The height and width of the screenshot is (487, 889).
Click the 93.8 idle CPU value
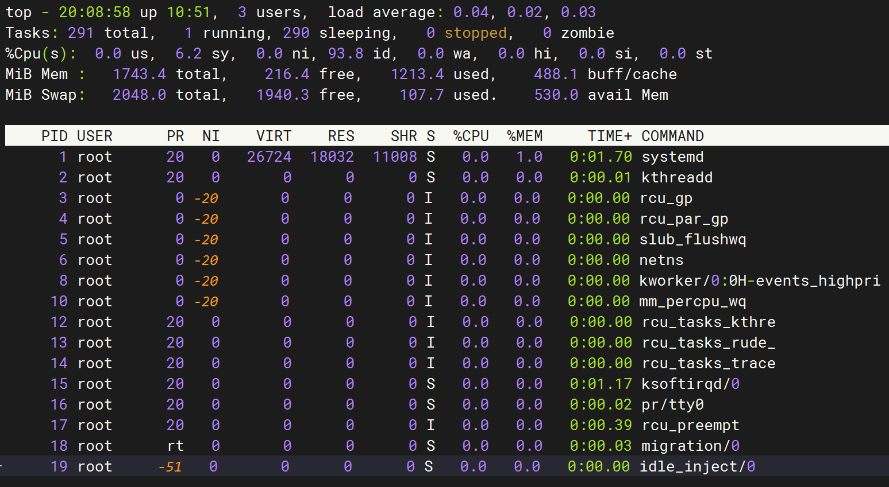tap(345, 53)
